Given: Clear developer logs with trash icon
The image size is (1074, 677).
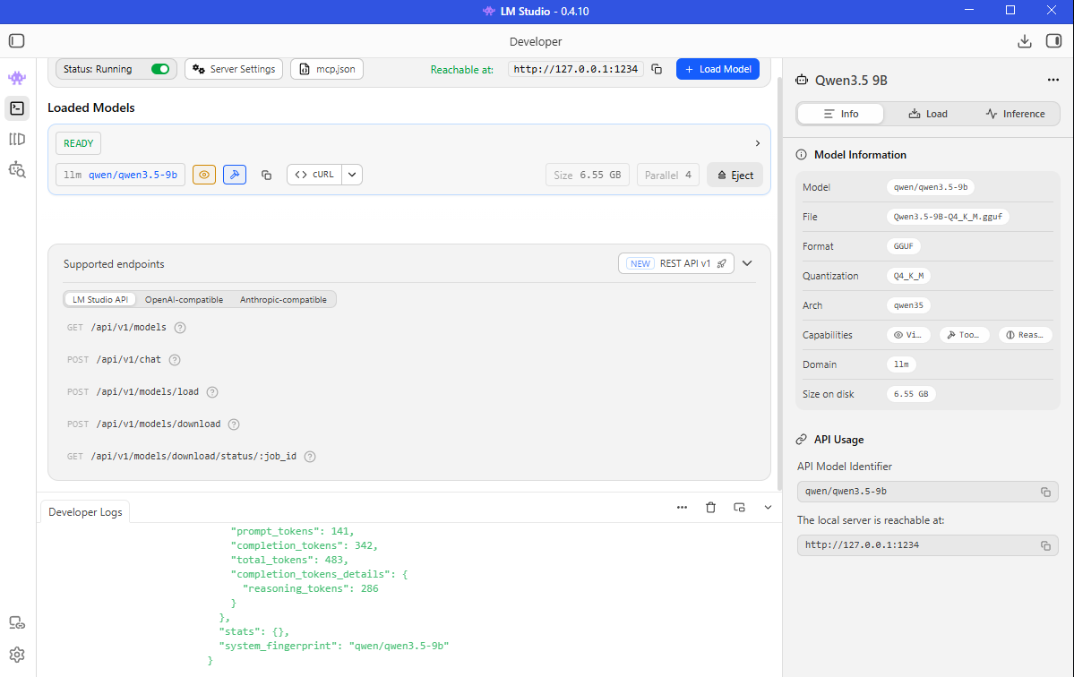Looking at the screenshot, I should (710, 507).
